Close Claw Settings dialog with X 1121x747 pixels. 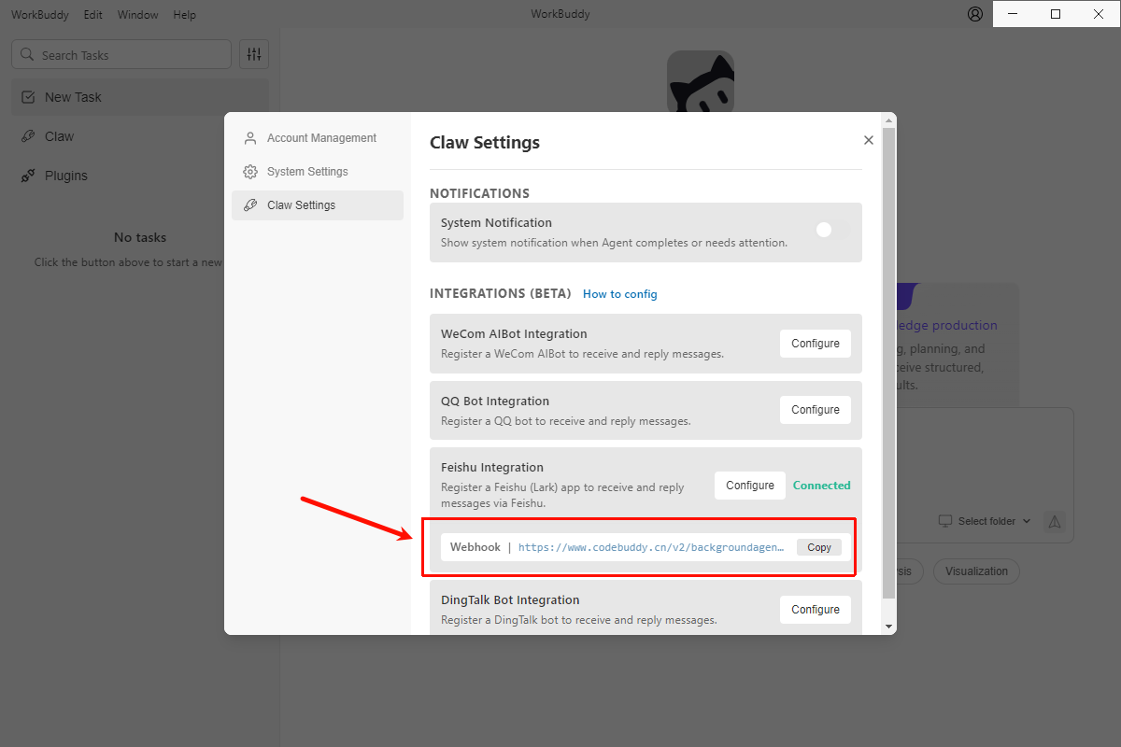coord(869,140)
